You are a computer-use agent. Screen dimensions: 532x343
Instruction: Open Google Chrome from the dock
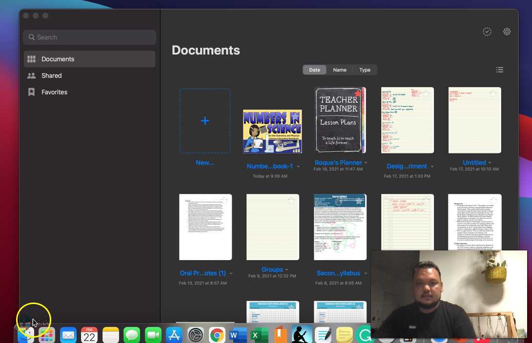tap(217, 335)
